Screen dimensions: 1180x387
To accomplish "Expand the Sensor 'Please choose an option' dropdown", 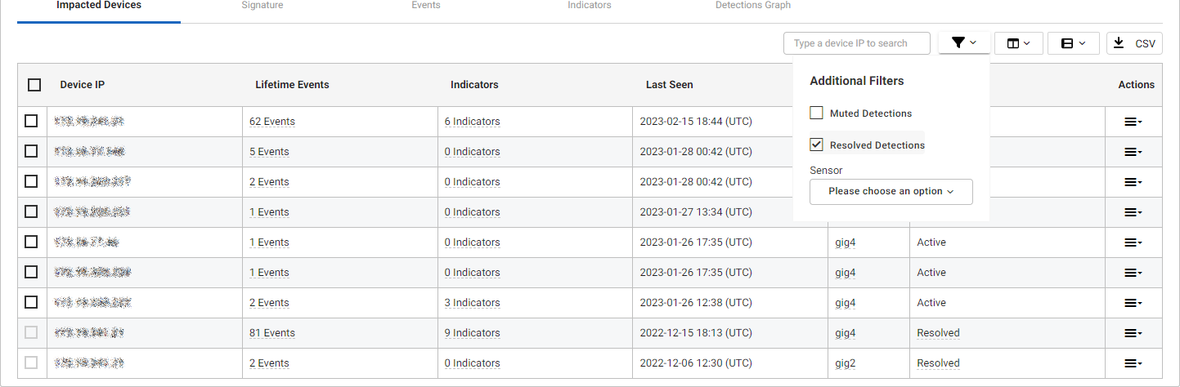I will tap(891, 191).
